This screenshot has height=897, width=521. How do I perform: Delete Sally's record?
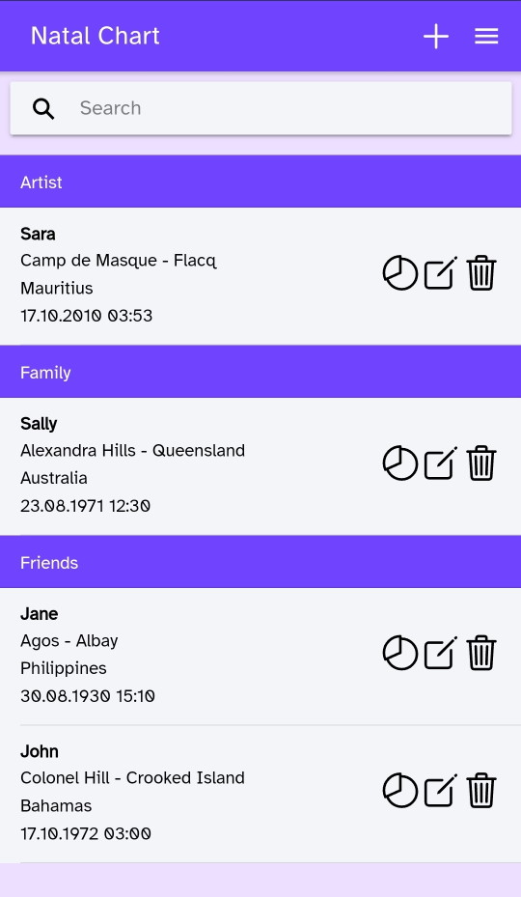[481, 463]
